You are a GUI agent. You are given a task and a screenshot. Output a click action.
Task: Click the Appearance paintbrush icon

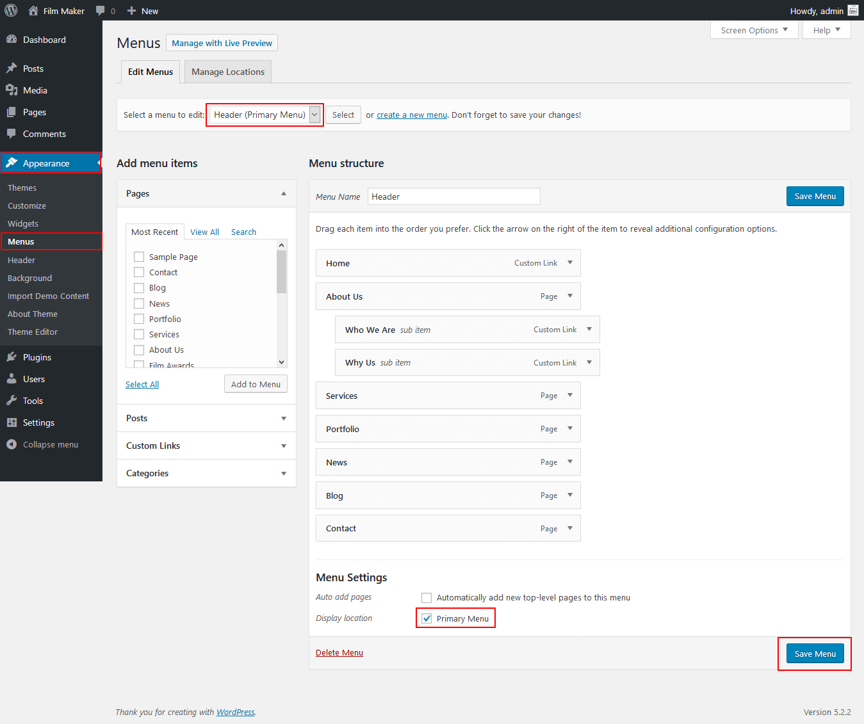pyautogui.click(x=12, y=163)
